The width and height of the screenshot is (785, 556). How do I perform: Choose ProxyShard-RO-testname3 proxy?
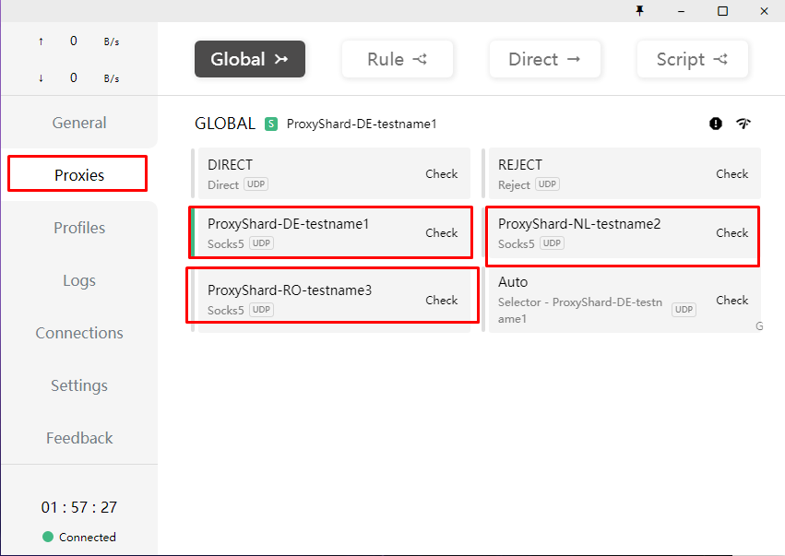pyautogui.click(x=304, y=298)
